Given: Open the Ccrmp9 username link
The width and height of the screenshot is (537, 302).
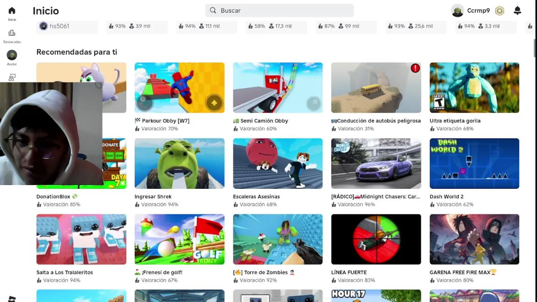Looking at the screenshot, I should [478, 10].
